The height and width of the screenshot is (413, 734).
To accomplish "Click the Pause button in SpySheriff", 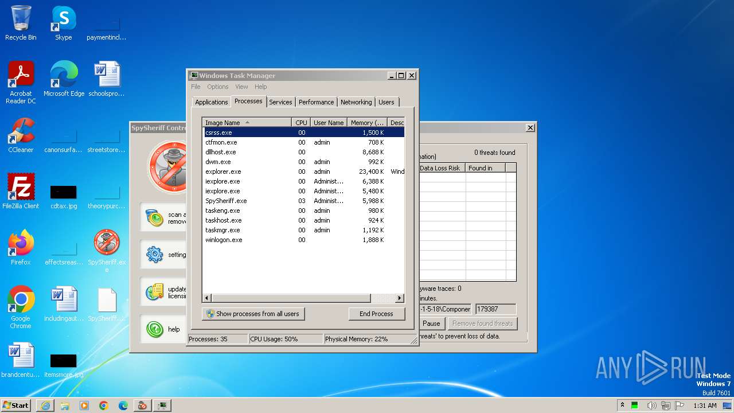I will click(431, 324).
